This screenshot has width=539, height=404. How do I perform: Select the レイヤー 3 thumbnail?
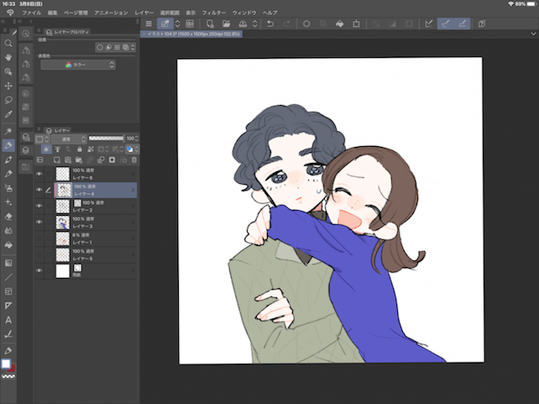coord(63,223)
